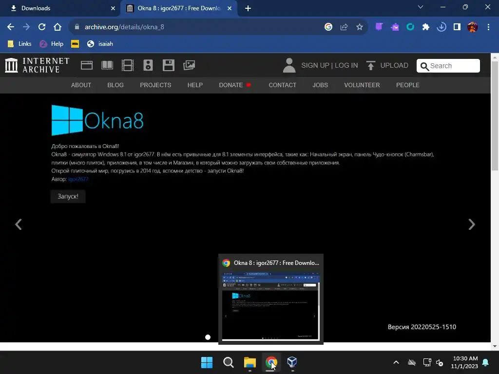Switch to the Downloads tab
Screen dimensions: 499x374
[x=60, y=8]
